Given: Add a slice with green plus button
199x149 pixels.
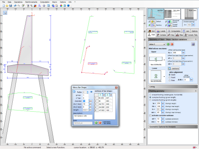Looking at the screenshot, I should click(168, 44).
